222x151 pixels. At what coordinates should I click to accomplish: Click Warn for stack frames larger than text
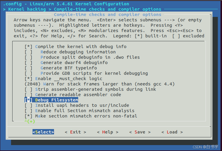click(109, 84)
